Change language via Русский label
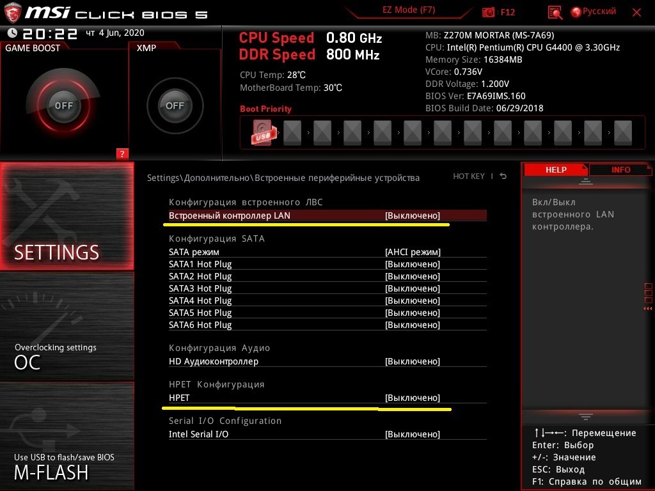This screenshot has width=655, height=491. coord(599,12)
